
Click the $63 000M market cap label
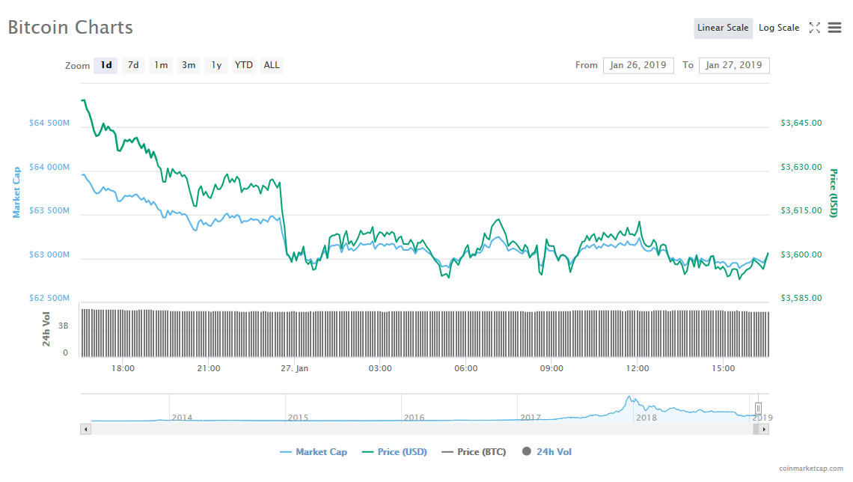(49, 254)
